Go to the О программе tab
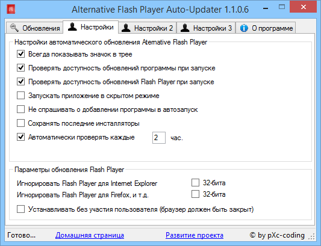The width and height of the screenshot is (321, 246). tap(266, 28)
